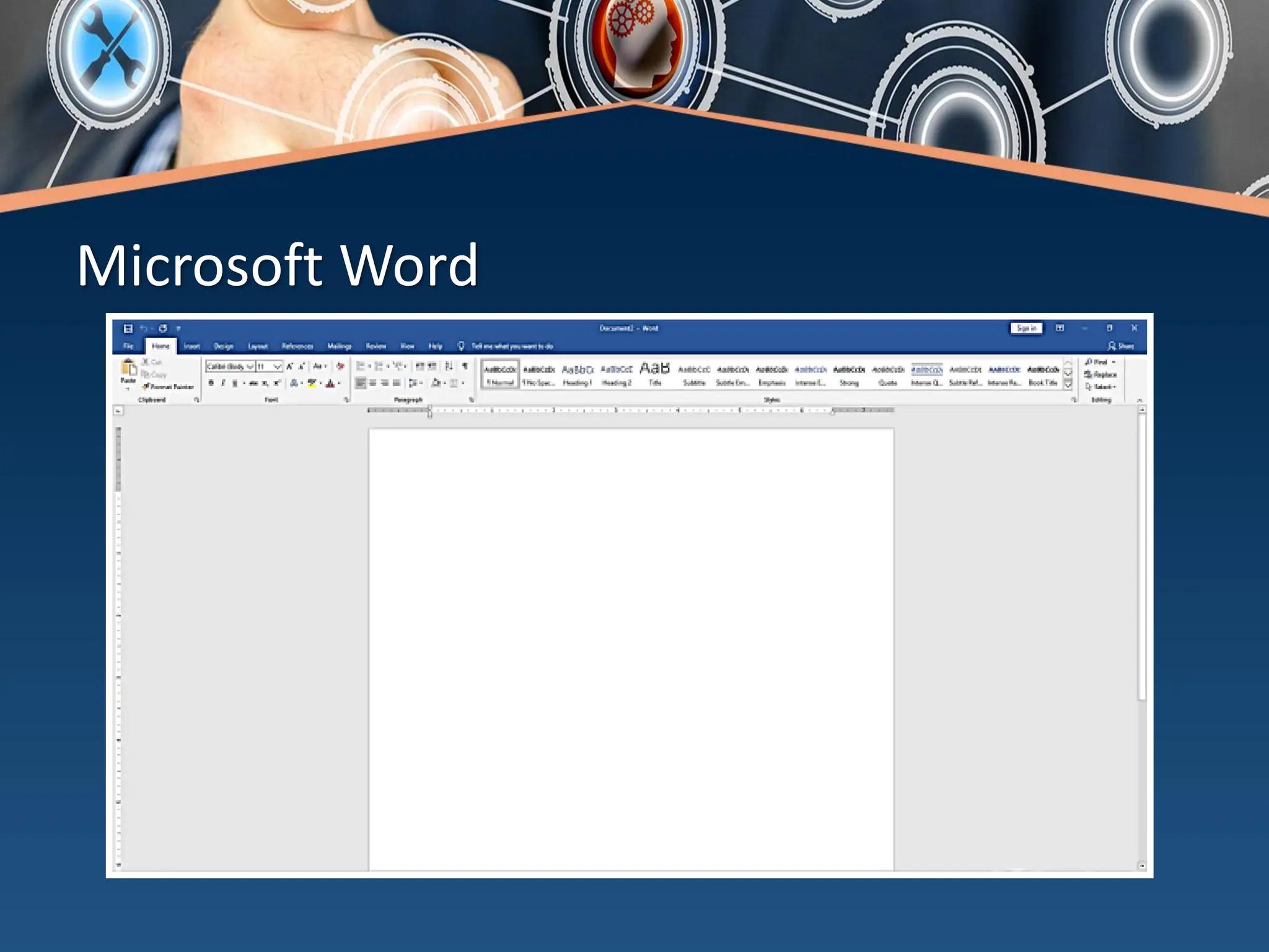Click the Save icon in the quick access toolbar
Viewport: 1269px width, 952px height.
(x=128, y=328)
